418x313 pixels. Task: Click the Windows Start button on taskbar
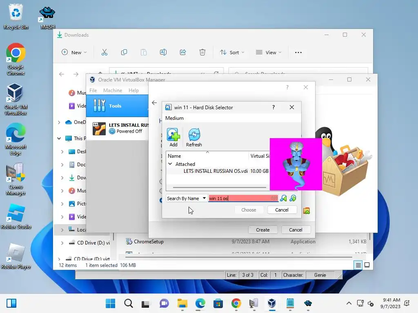tap(110, 303)
